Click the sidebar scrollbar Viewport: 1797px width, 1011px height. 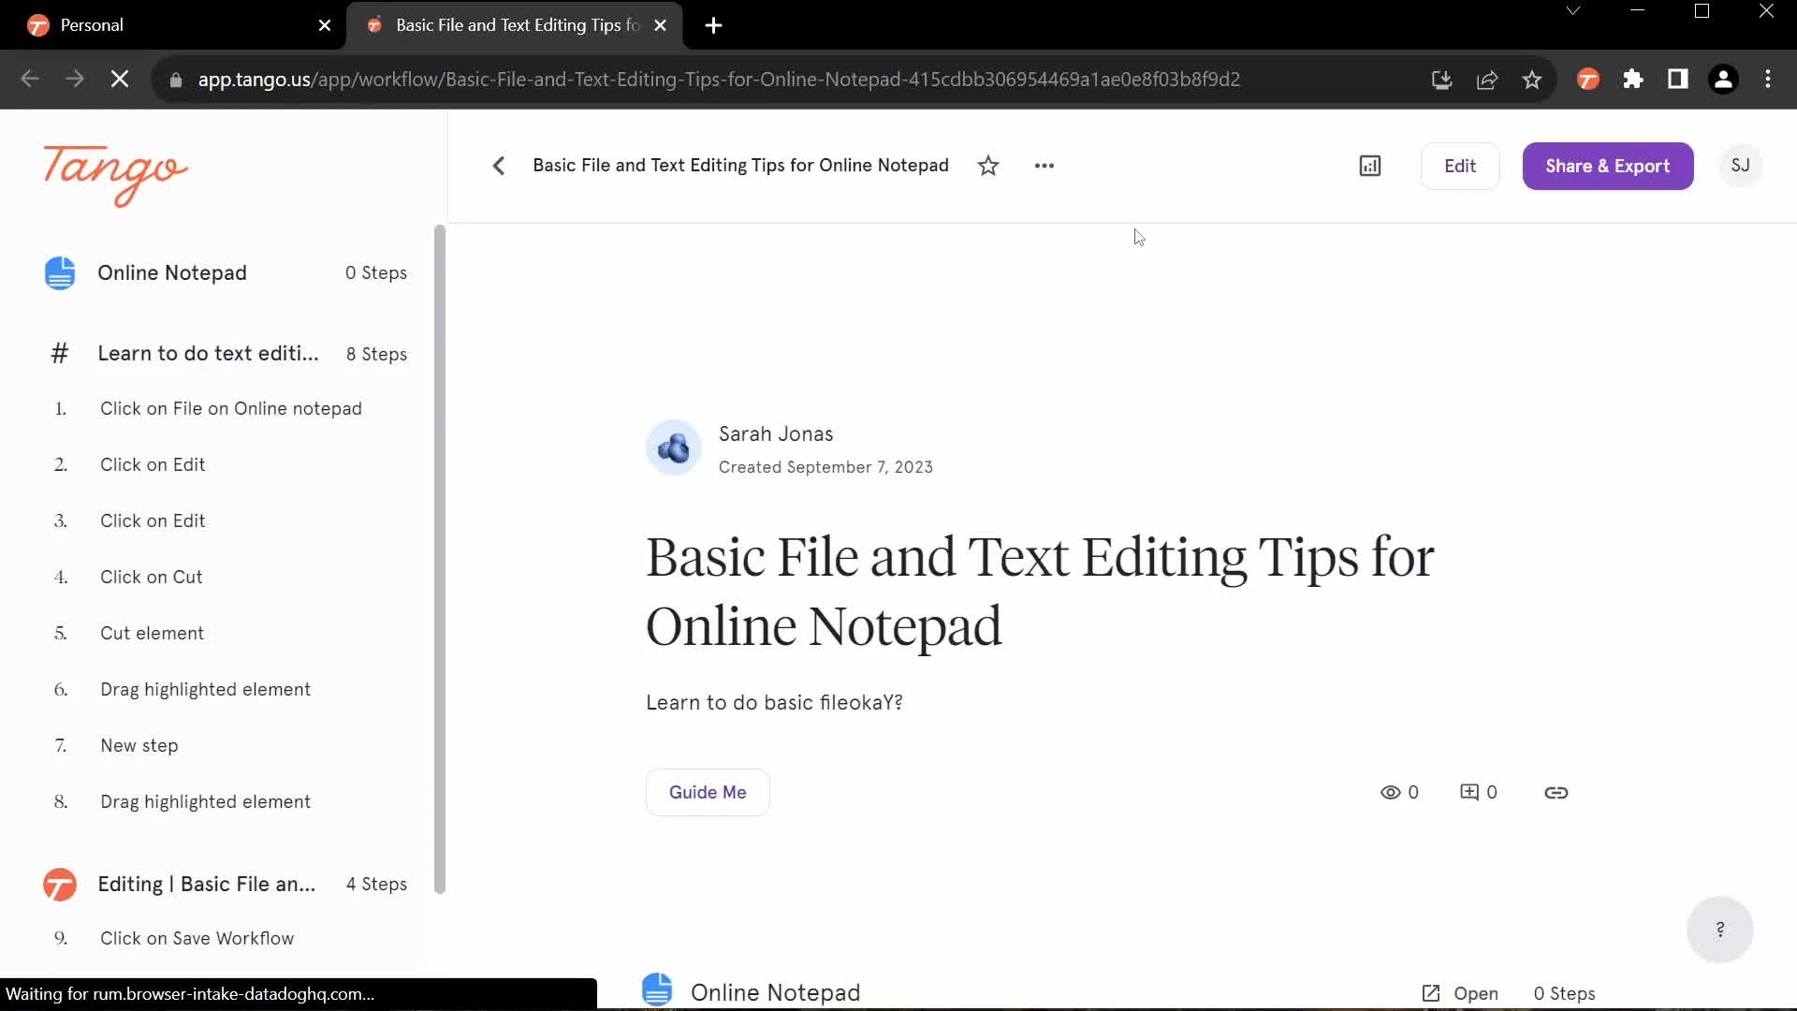(x=440, y=559)
